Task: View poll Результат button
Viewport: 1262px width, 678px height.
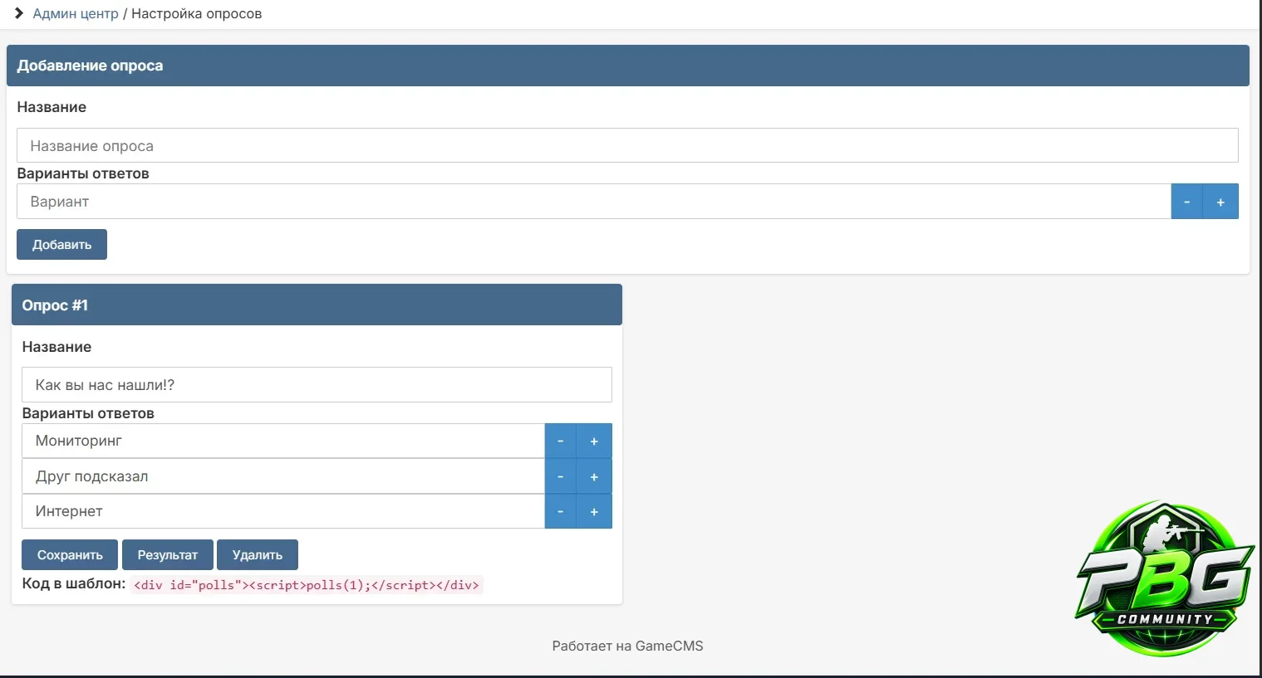Action: click(168, 555)
